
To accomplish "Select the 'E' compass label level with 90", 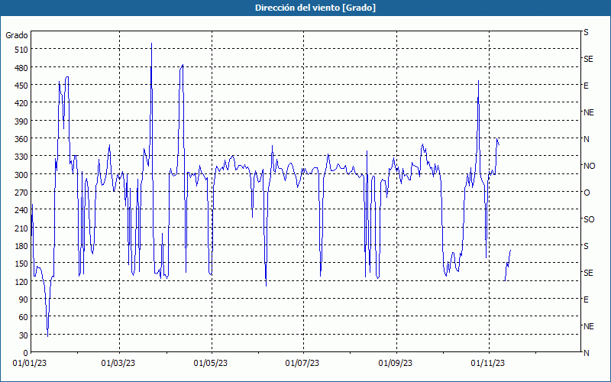I will pos(586,299).
